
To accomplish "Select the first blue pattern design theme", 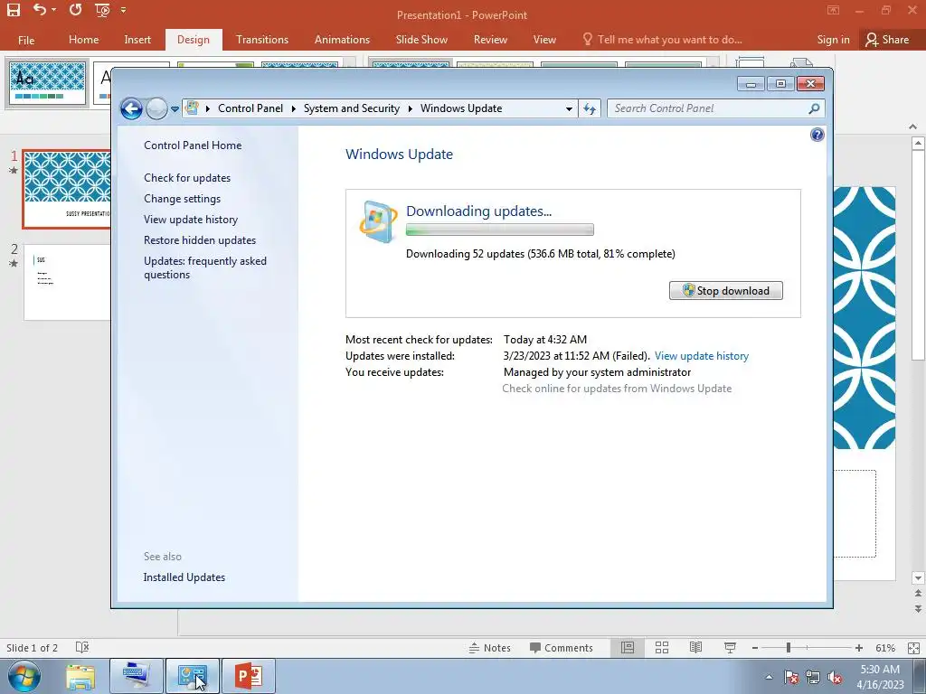I will [47, 83].
